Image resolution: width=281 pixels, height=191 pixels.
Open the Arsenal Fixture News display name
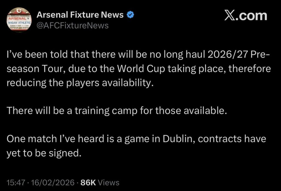pos(80,15)
